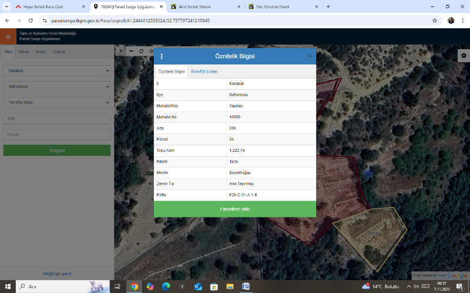Close the Öznitelik Bilgisi dialog
This screenshot has height=293, width=470.
310,56
